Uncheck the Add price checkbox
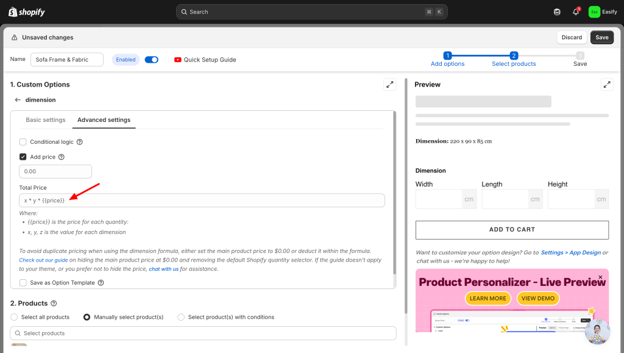This screenshot has height=353, width=624. click(23, 157)
